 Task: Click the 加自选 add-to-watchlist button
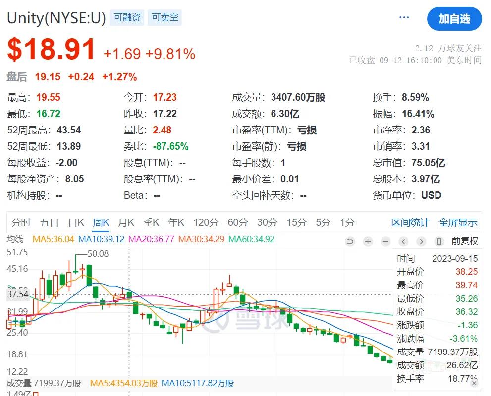454,19
